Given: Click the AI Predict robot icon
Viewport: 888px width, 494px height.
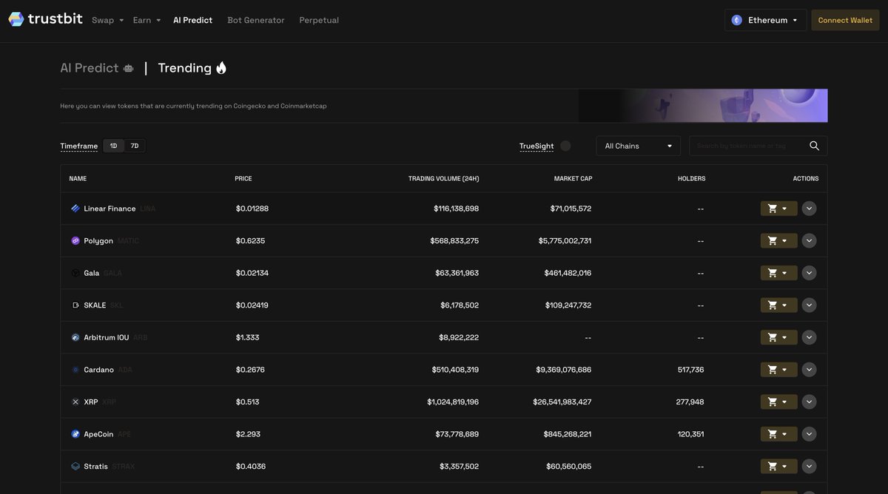Looking at the screenshot, I should [129, 68].
